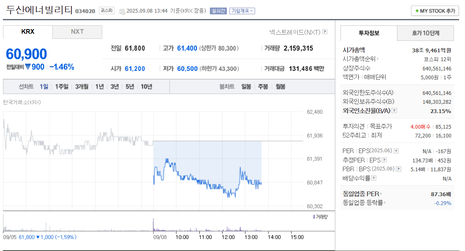This screenshot has height=251, width=465.
Task: Open the help icon beside 배당수익률
Action: [374, 178]
